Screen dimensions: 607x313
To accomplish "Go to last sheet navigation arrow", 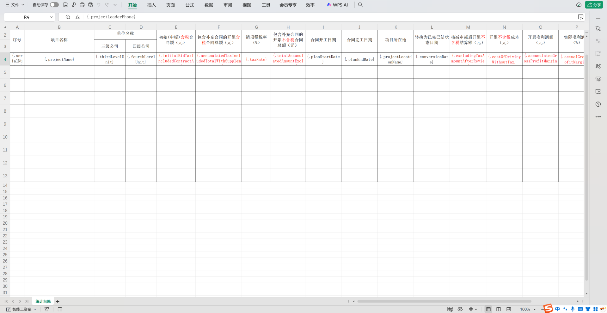I will [x=27, y=301].
